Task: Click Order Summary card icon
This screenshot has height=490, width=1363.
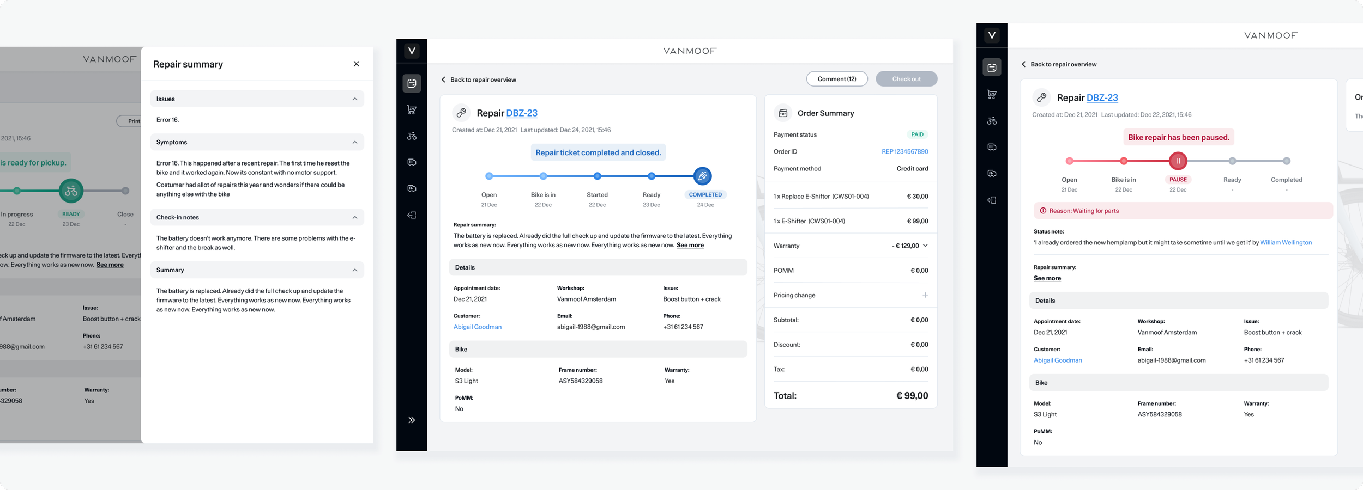Action: pos(783,113)
